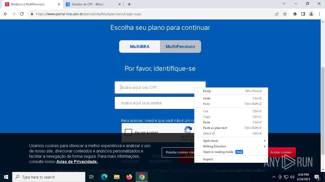Close the Bradesco MultiPensions tab

(59, 4)
